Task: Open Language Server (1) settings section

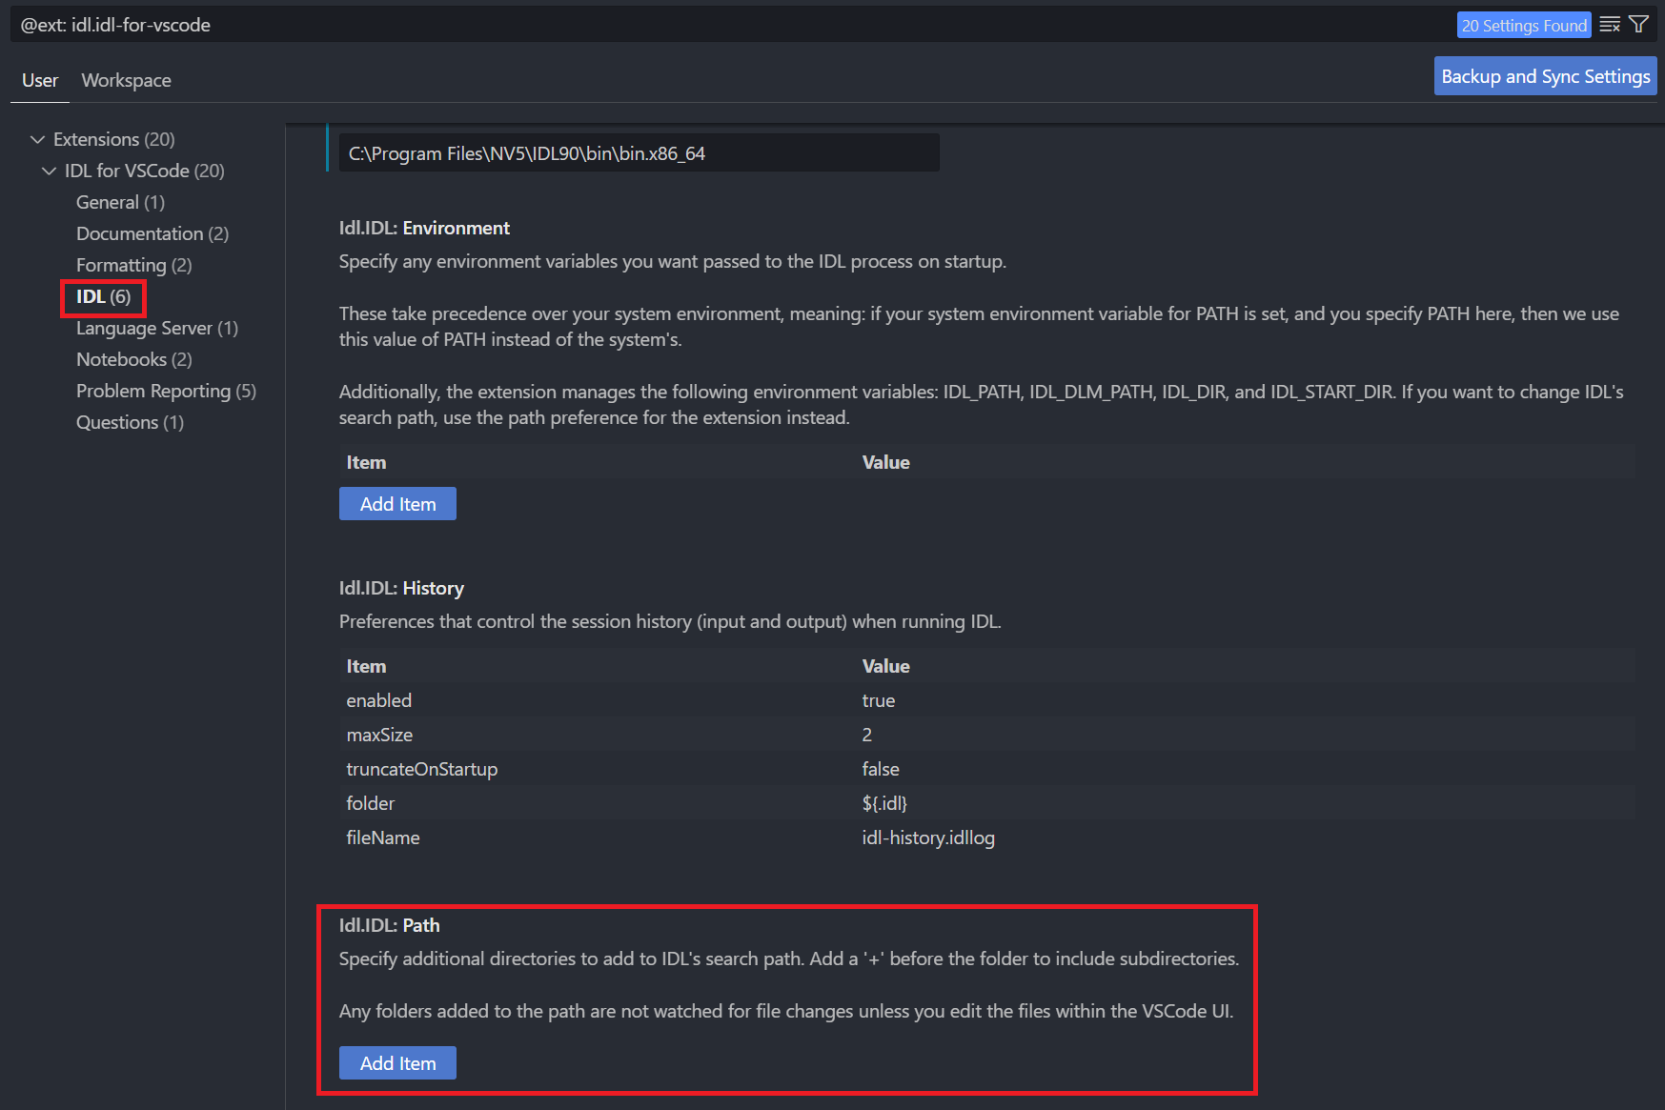Action: [x=157, y=328]
